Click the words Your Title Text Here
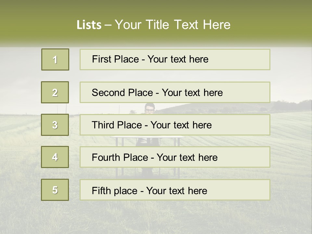The height and width of the screenshot is (234, 312). (173, 25)
